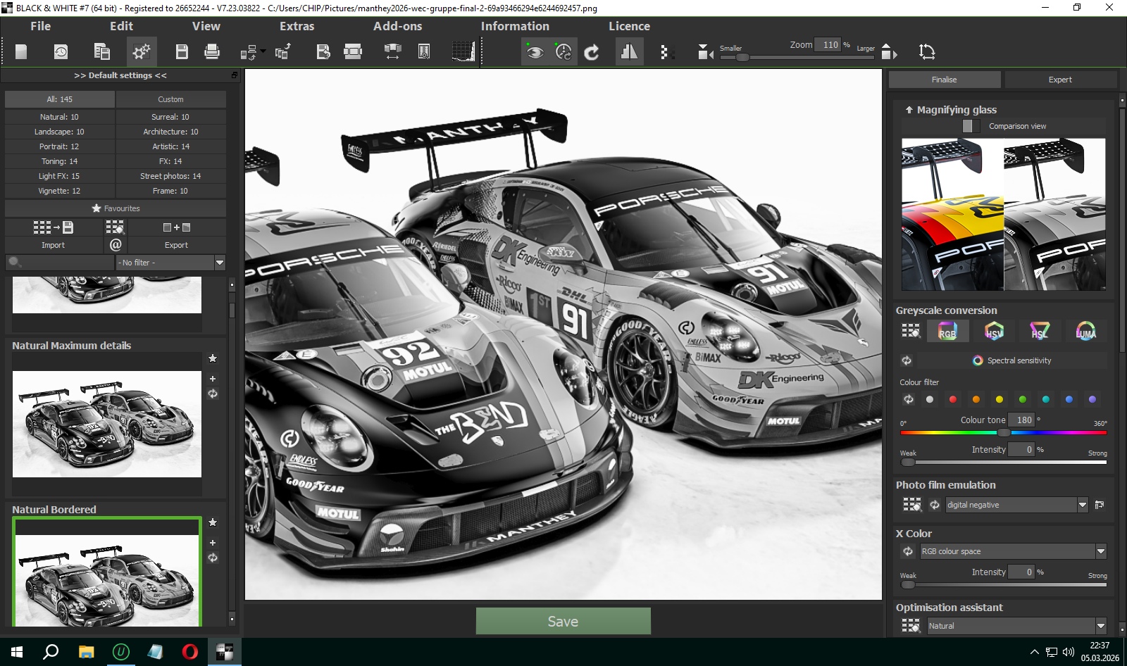Switch to the Expert tab
Image resolution: width=1127 pixels, height=666 pixels.
pyautogui.click(x=1059, y=80)
